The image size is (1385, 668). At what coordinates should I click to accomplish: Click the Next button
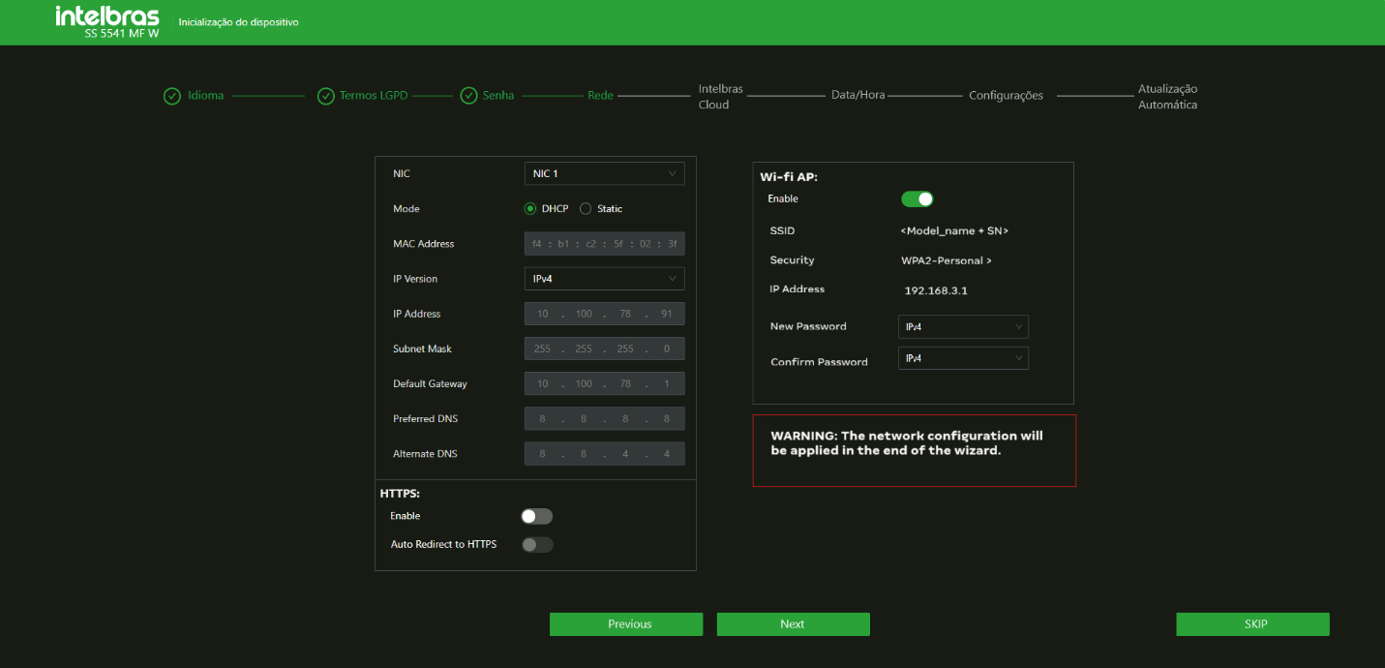point(793,624)
